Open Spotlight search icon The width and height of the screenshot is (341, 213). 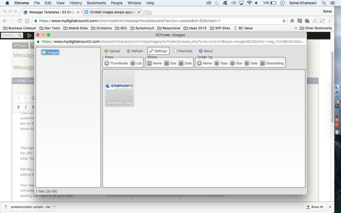click(324, 3)
